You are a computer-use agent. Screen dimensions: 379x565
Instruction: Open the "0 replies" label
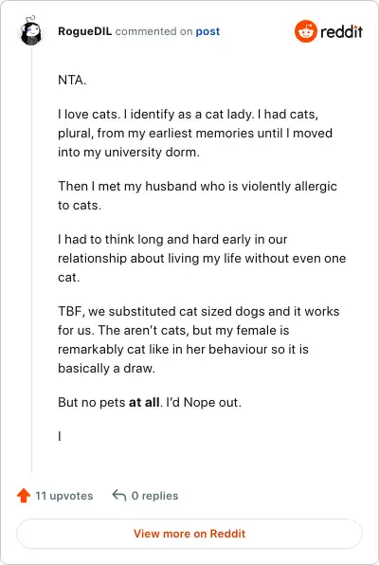154,496
